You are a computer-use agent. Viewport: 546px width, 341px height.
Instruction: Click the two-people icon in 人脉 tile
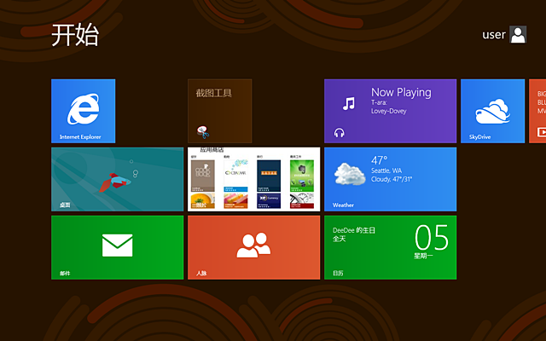click(x=254, y=245)
